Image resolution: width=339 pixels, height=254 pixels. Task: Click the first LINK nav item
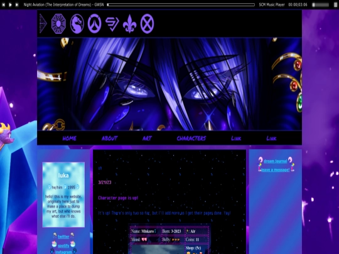pyautogui.click(x=236, y=138)
